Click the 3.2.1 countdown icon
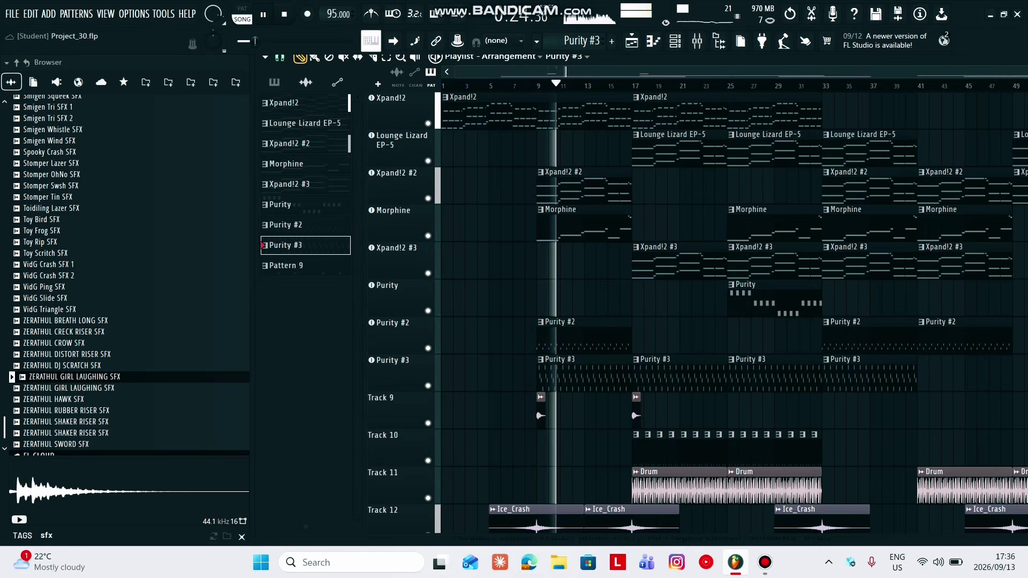Image resolution: width=1028 pixels, height=578 pixels. pyautogui.click(x=414, y=14)
